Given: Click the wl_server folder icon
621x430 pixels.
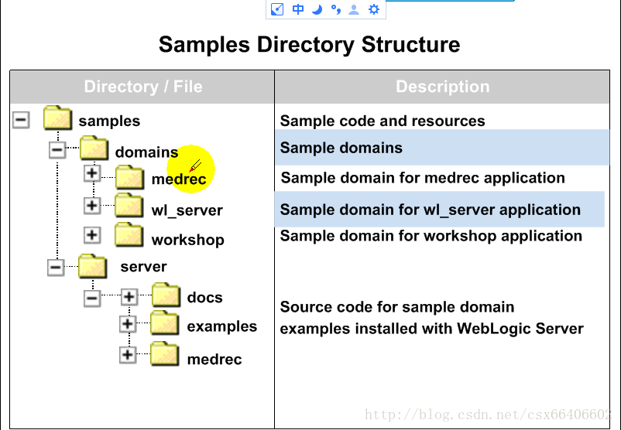Looking at the screenshot, I should (x=129, y=206).
